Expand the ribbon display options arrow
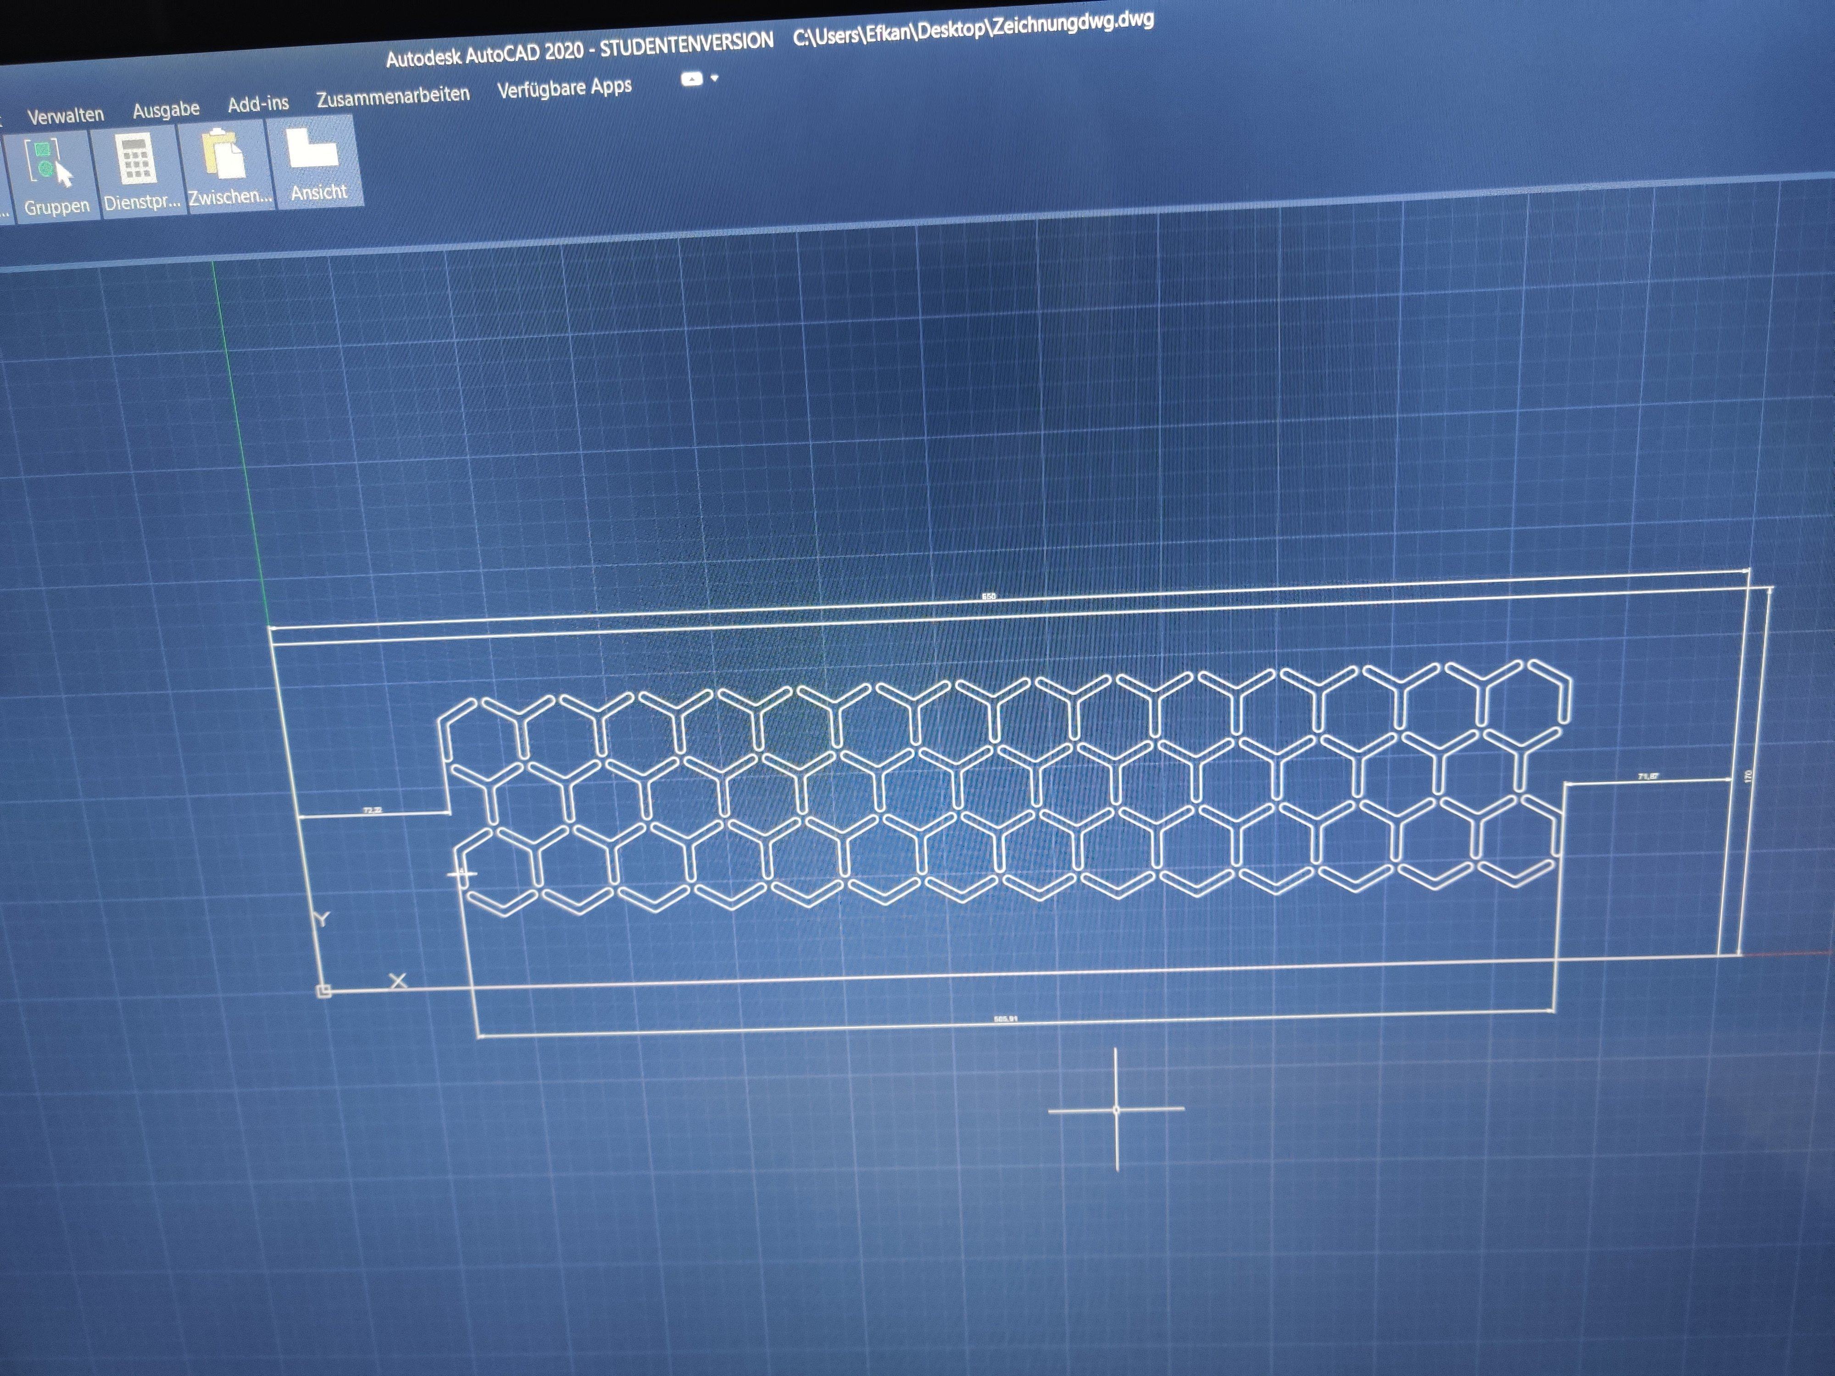Screen dimensions: 1835x1376 (715, 78)
